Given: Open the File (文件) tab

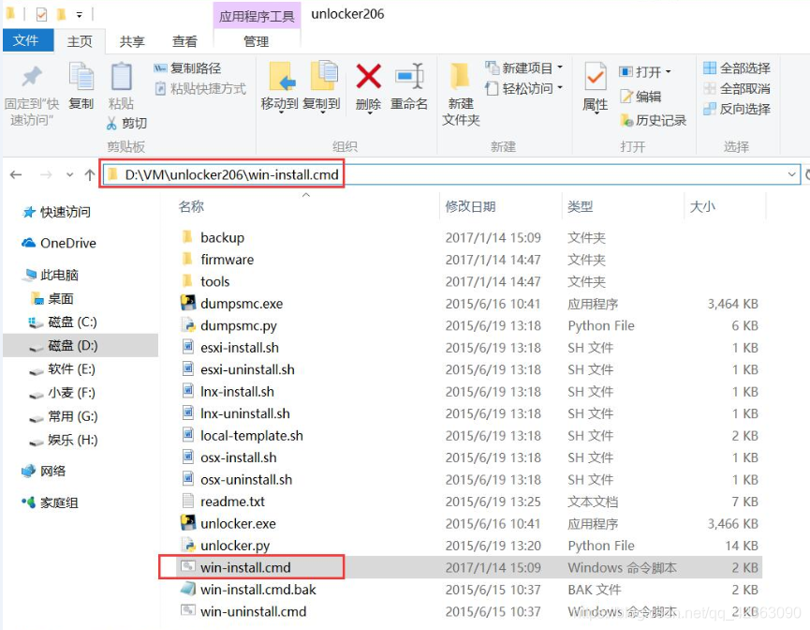Looking at the screenshot, I should point(28,40).
